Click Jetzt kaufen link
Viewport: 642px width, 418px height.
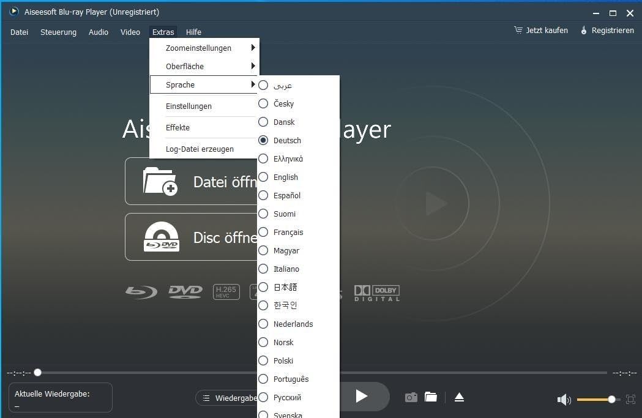547,31
